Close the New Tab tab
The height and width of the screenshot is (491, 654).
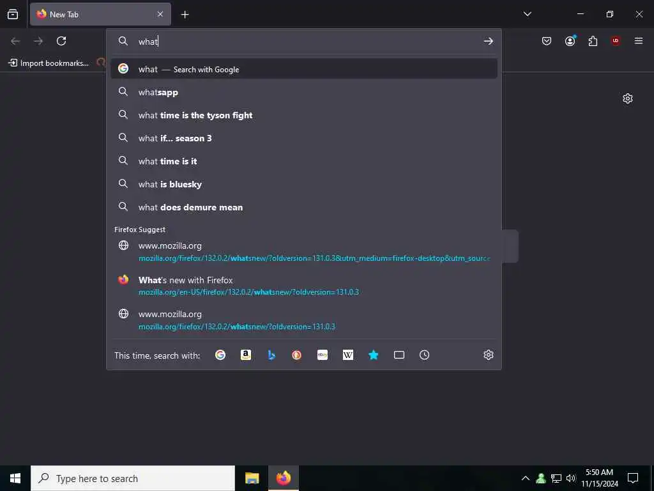pos(160,14)
